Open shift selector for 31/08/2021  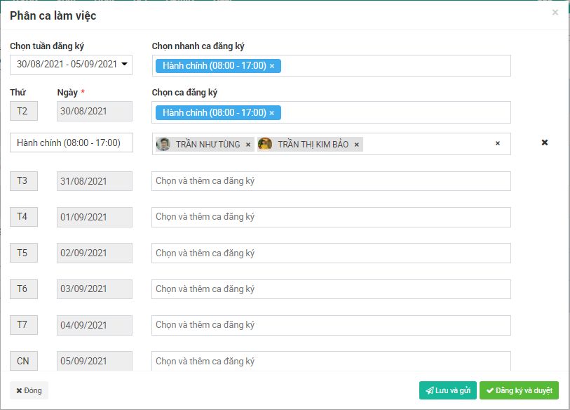point(331,181)
